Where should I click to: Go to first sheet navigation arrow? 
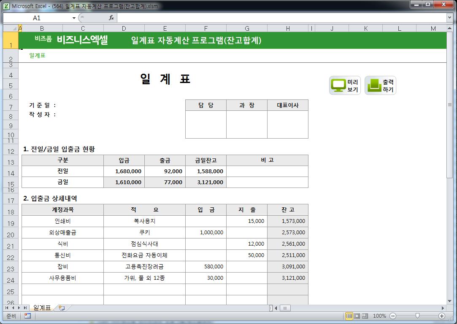coord(7,308)
